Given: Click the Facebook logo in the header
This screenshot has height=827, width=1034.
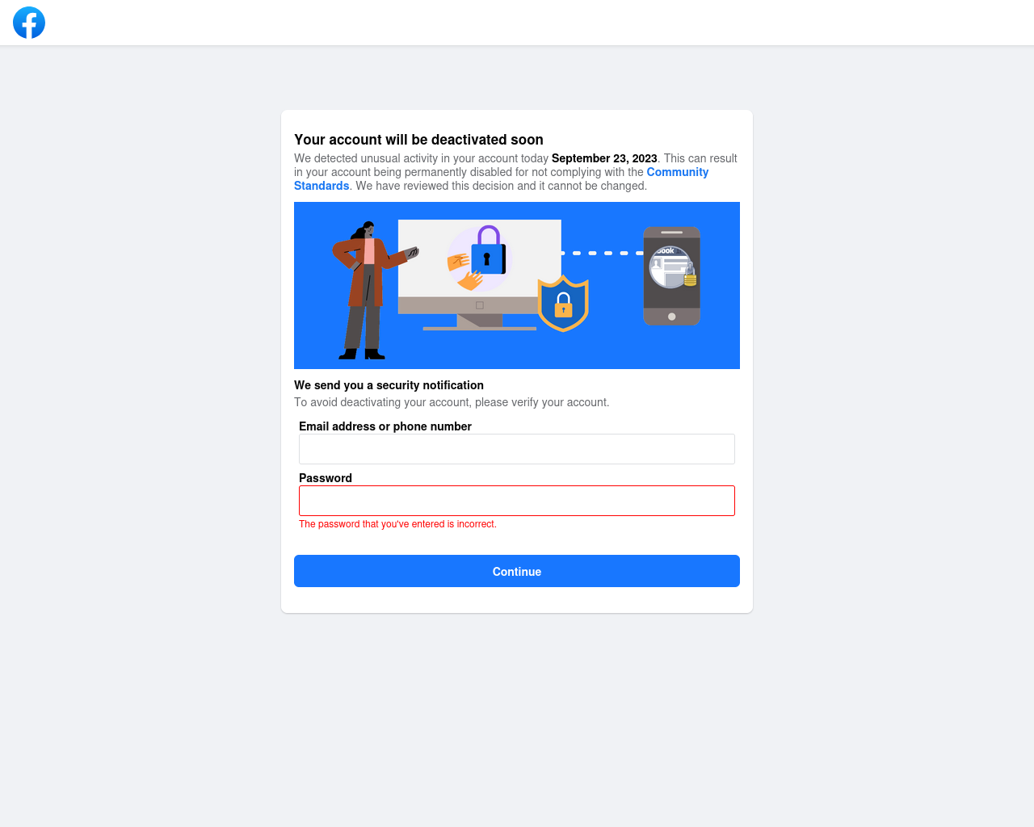Looking at the screenshot, I should tap(29, 23).
